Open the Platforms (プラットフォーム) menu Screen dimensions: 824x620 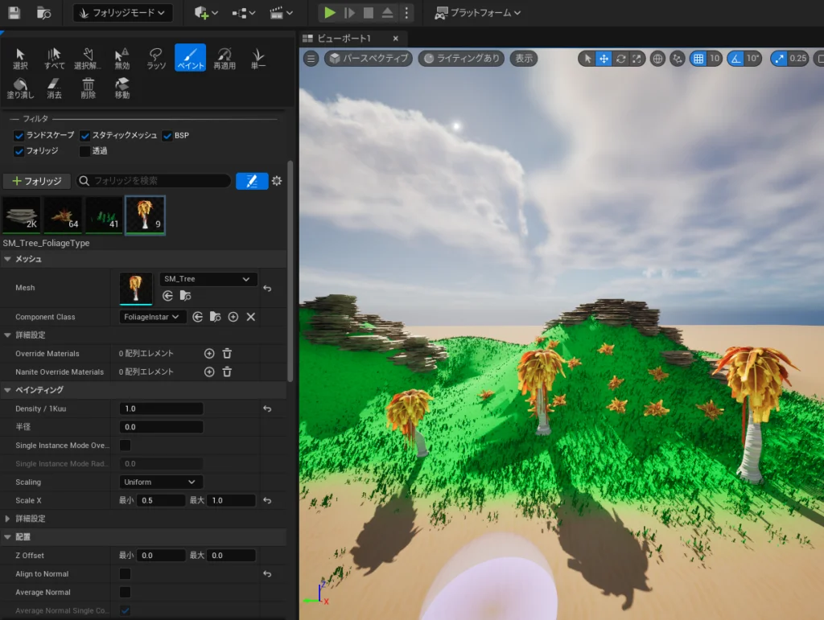click(x=477, y=13)
